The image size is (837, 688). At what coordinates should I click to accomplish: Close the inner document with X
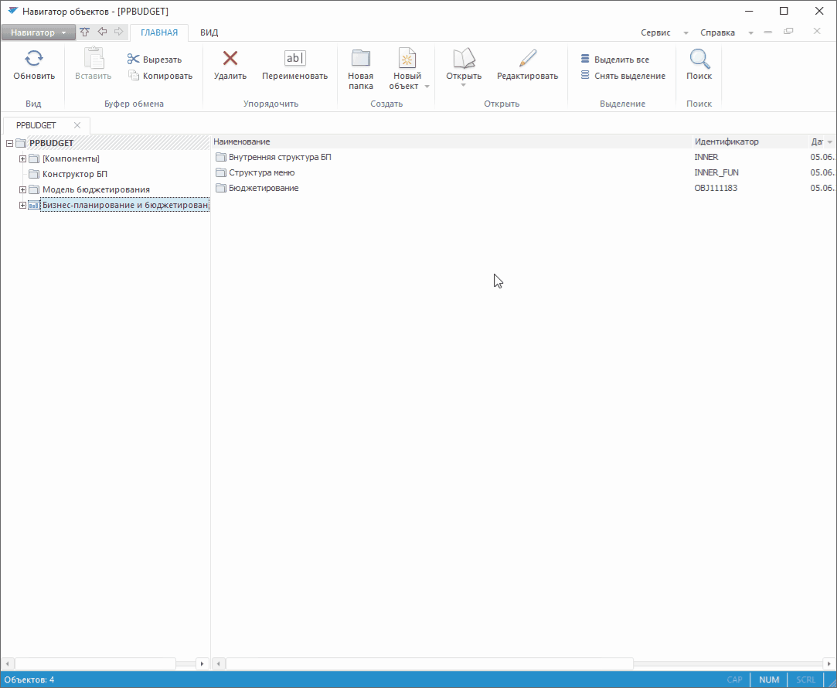(817, 32)
